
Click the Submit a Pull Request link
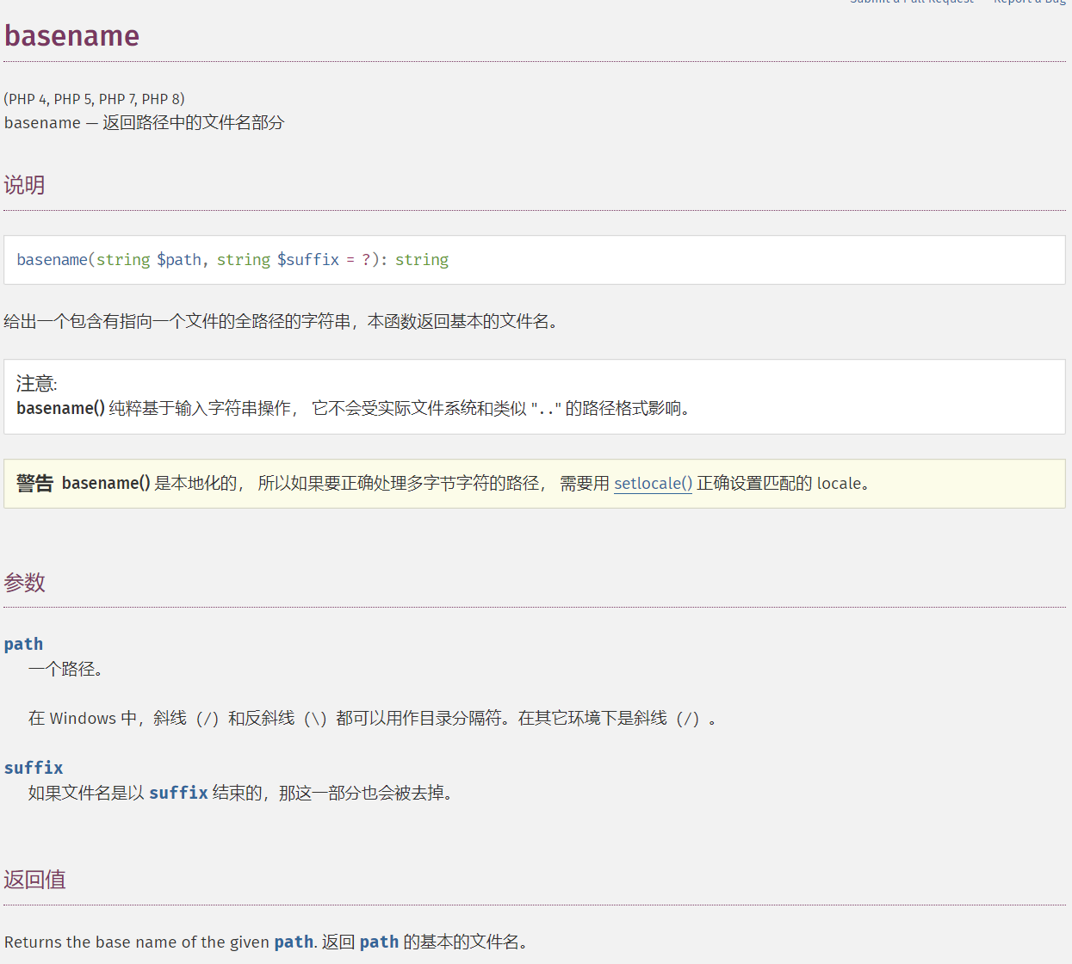tap(912, 3)
